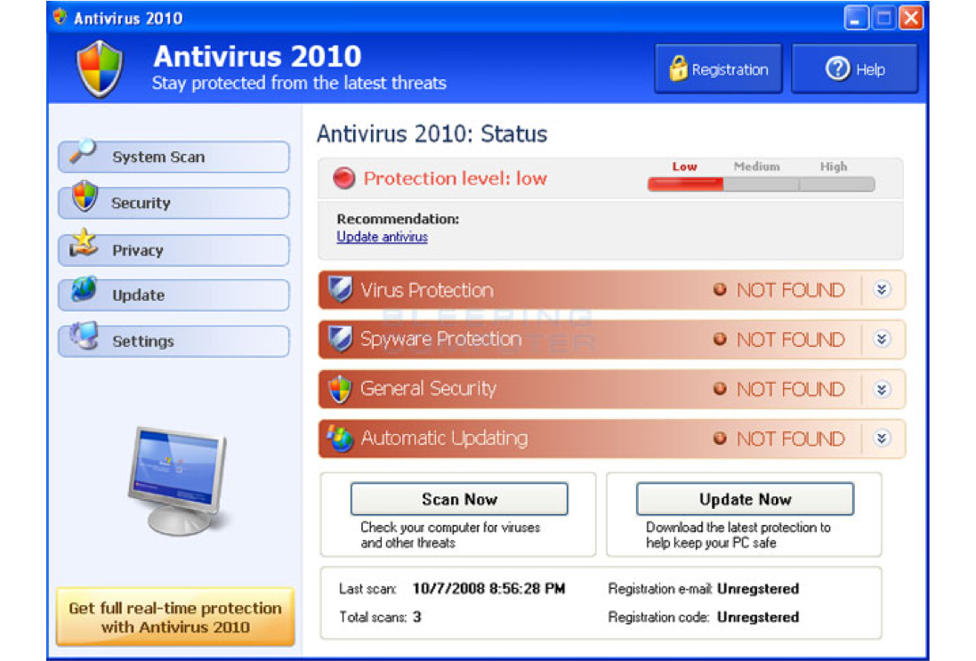976x661 pixels.
Task: Open the Settings section in sidebar
Action: click(173, 342)
